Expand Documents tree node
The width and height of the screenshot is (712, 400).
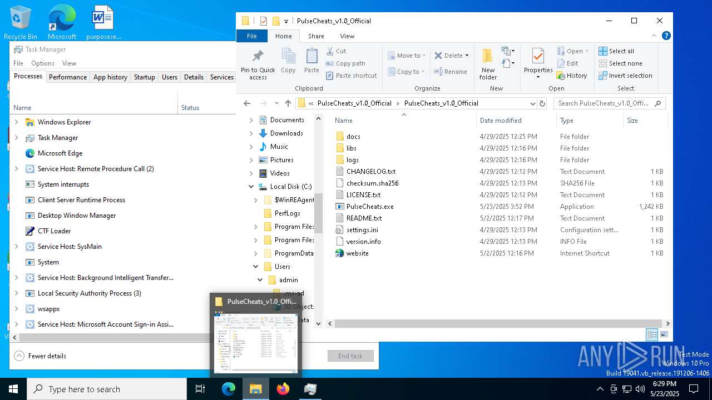(x=251, y=120)
